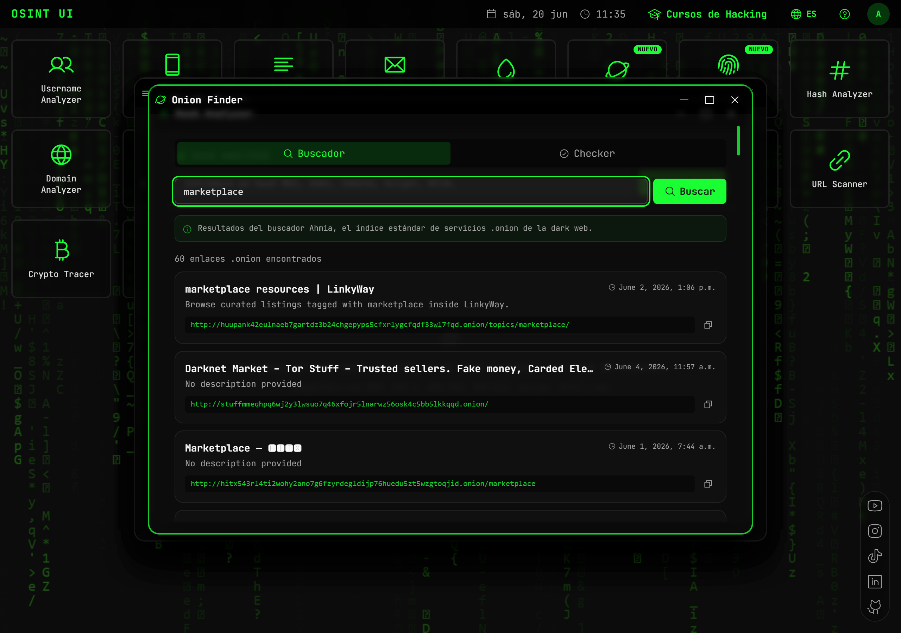901x633 pixels.
Task: Click the Onion Finder planet title icon
Action: tap(160, 100)
